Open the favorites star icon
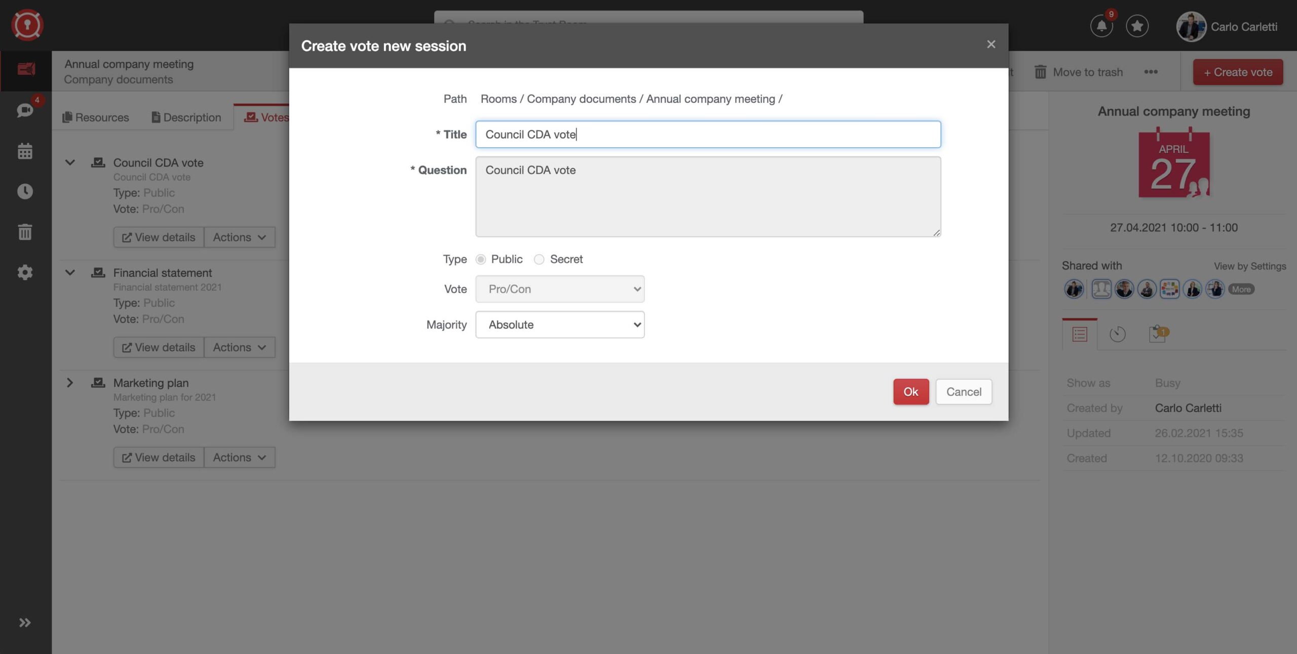 pyautogui.click(x=1137, y=26)
